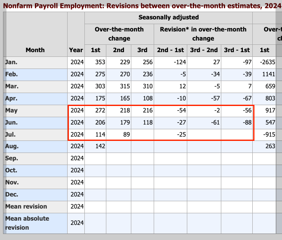
Task: Click the 'Mean revision' row label
Action: [26, 206]
